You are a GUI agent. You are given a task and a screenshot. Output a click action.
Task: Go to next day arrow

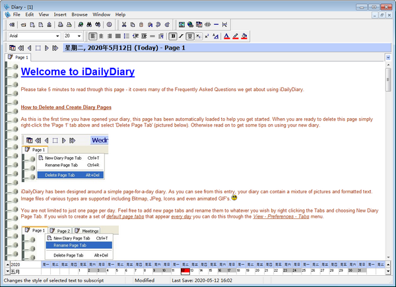(x=46, y=48)
